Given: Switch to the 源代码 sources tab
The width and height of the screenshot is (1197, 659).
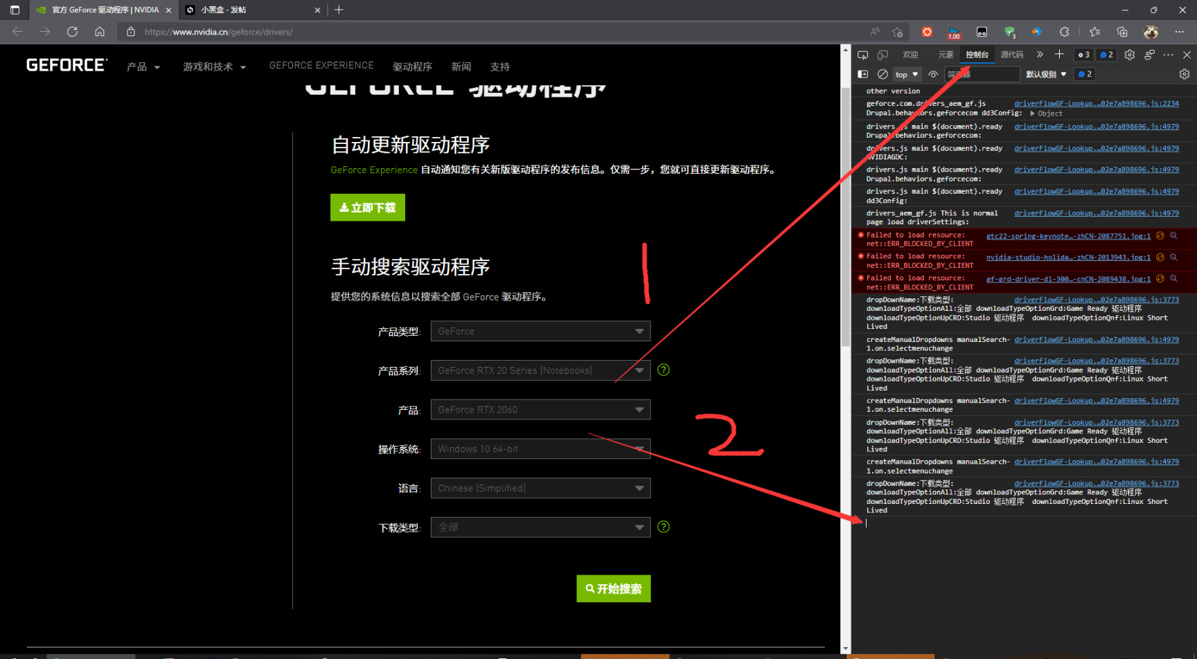Looking at the screenshot, I should click(1012, 55).
